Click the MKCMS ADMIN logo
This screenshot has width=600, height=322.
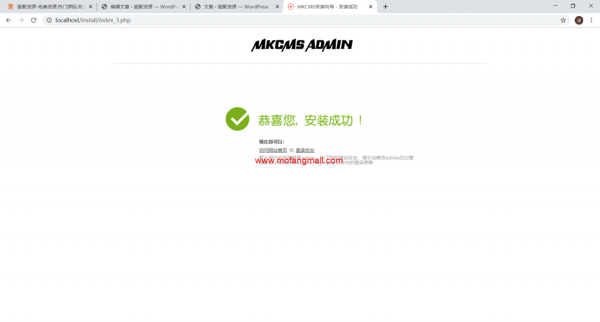point(301,45)
